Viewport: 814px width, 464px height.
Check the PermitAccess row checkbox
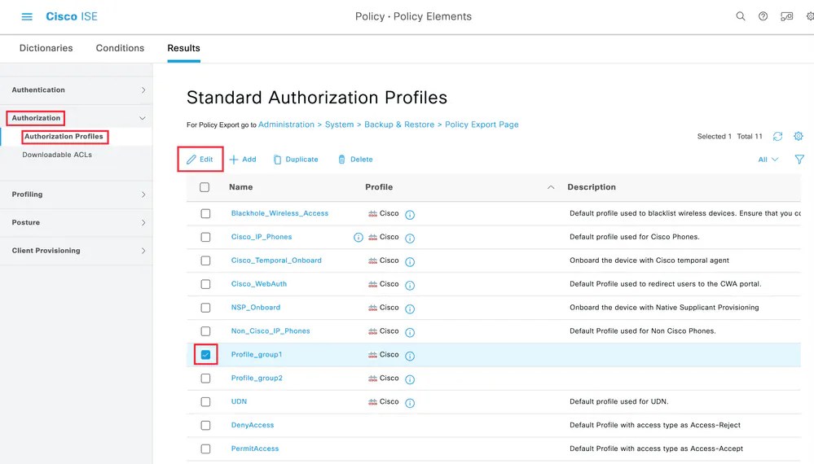205,449
